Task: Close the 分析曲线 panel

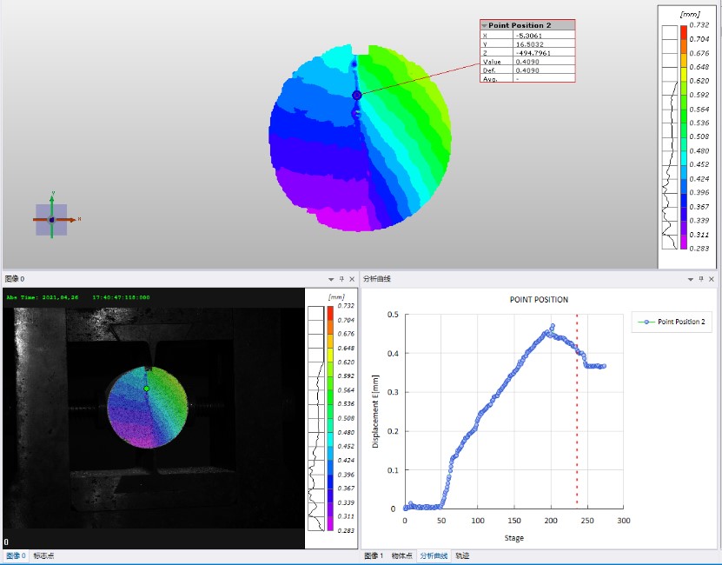Action: coord(712,279)
